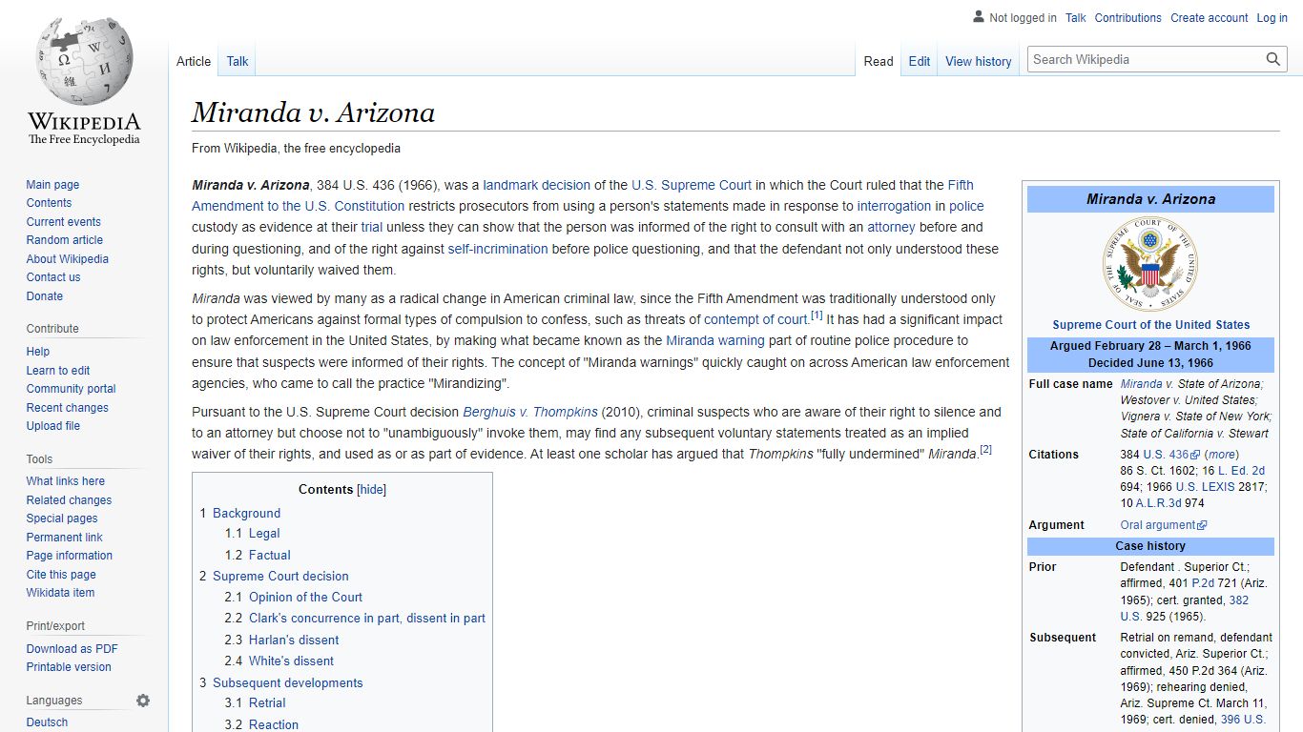View Recent changes

68,408
